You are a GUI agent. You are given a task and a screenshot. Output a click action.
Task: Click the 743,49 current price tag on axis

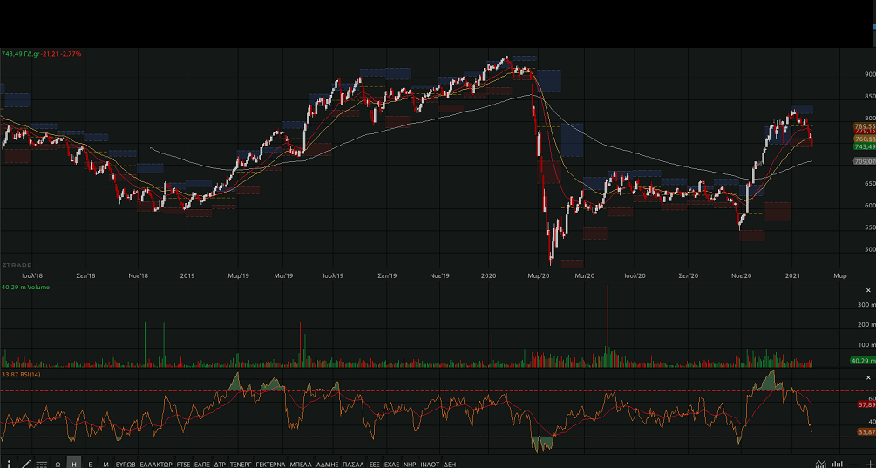coord(864,146)
